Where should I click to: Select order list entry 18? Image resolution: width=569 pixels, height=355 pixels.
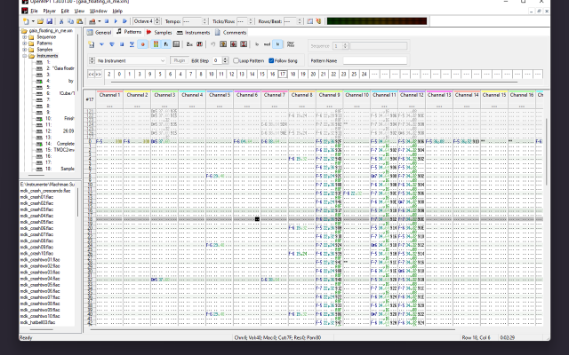click(293, 75)
